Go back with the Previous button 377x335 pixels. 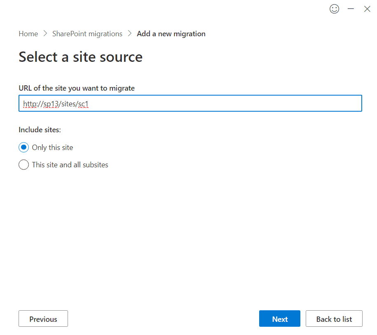[43, 319]
